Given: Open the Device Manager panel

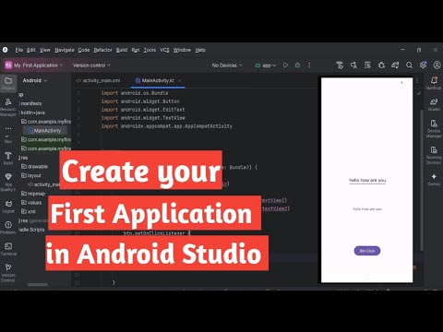Looking at the screenshot, I should click(x=434, y=128).
